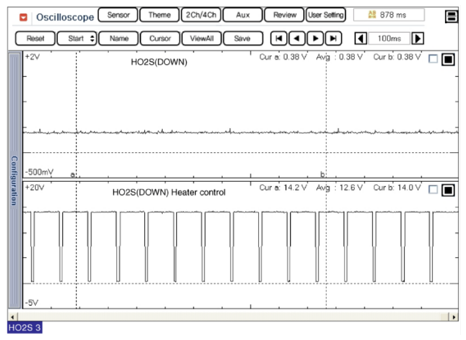Viewport: 466px width, 340px height.
Task: Switch 2Ch/4Ch channel mode
Action: [201, 15]
